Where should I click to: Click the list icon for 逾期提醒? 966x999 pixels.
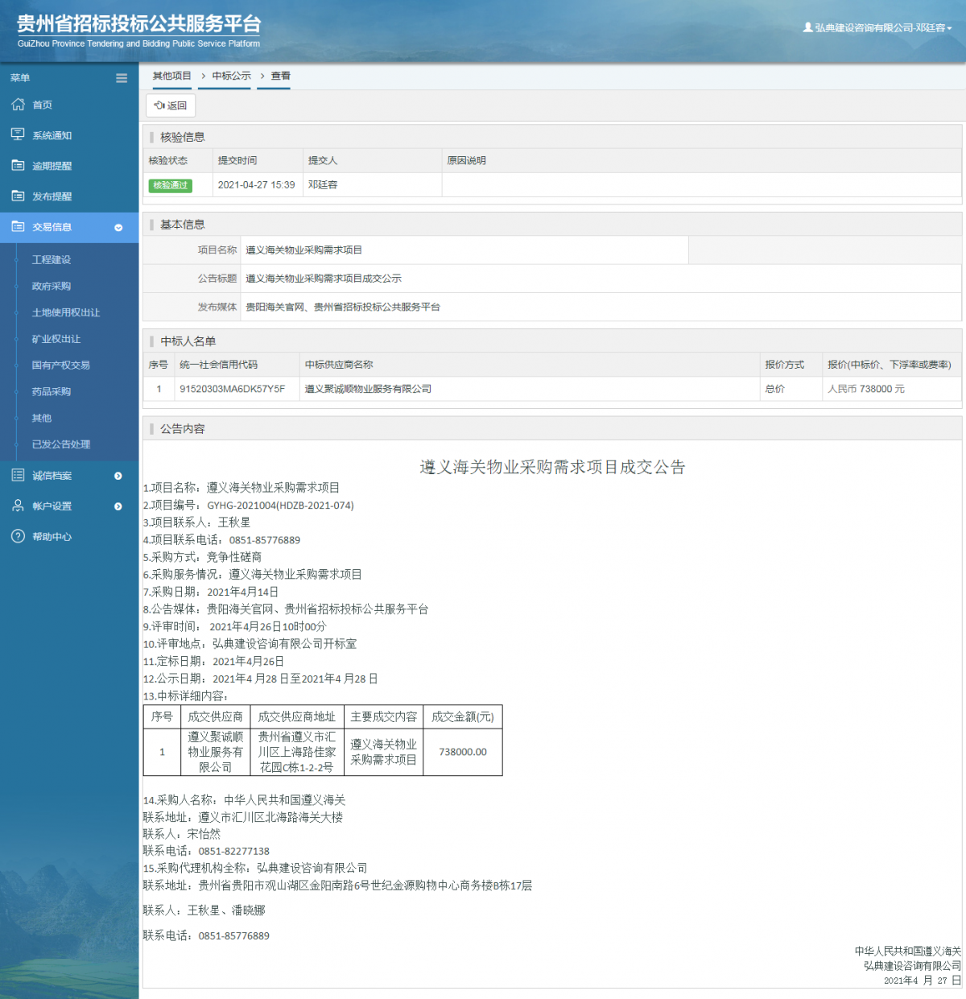[x=18, y=165]
